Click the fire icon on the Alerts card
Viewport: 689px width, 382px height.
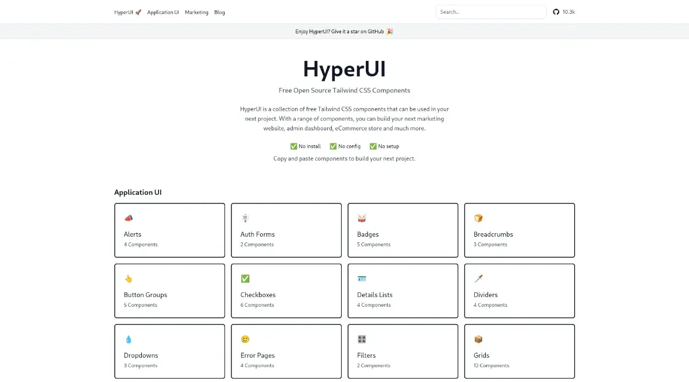pyautogui.click(x=129, y=218)
